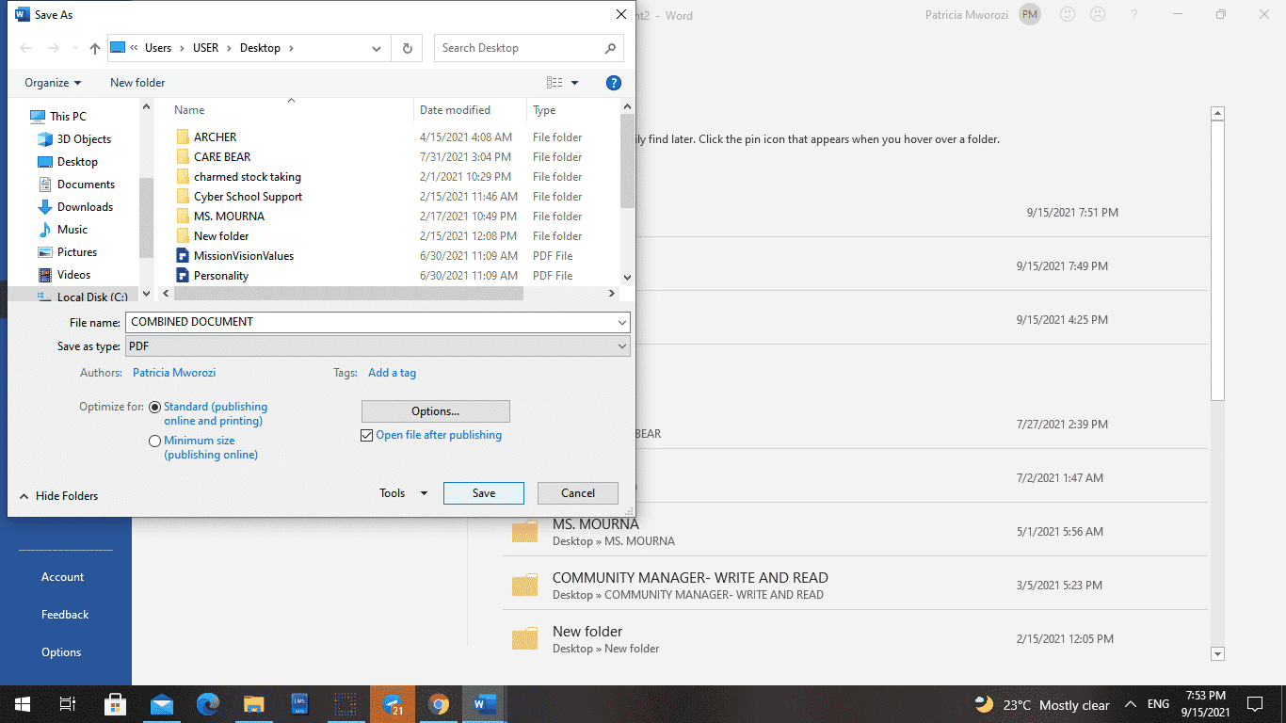The height and width of the screenshot is (723, 1286).
Task: Open Account from the Word sidebar
Action: (x=61, y=576)
